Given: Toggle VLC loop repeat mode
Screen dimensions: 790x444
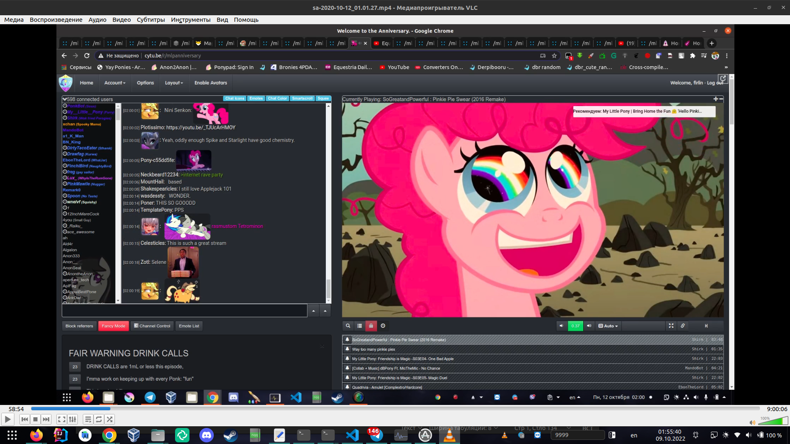Looking at the screenshot, I should (x=99, y=419).
